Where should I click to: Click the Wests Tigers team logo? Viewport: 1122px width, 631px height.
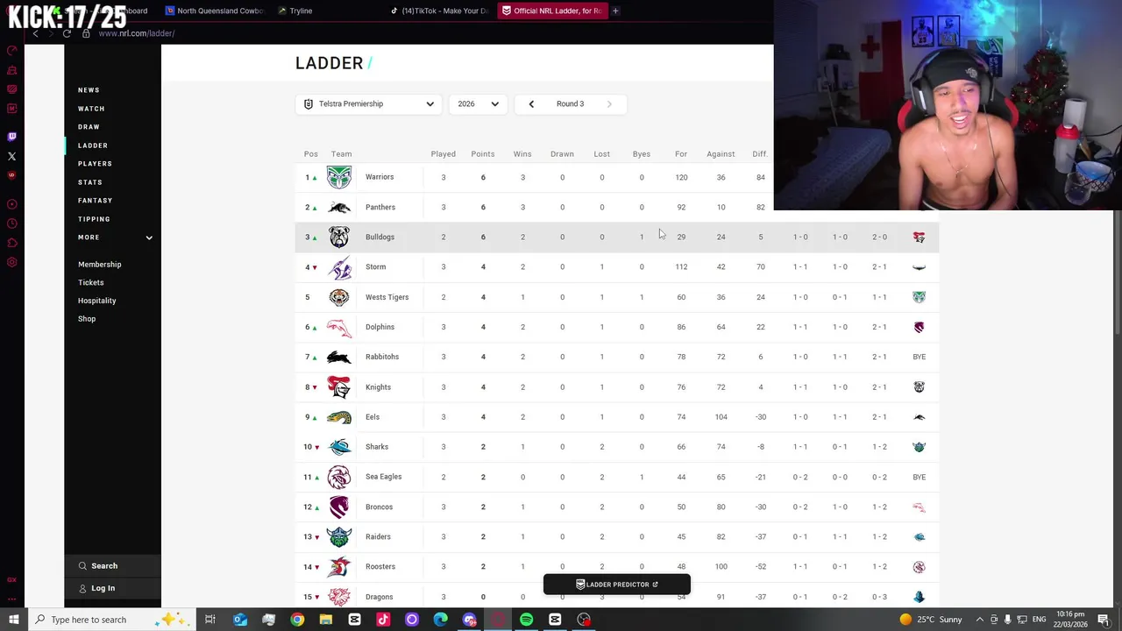[339, 297]
